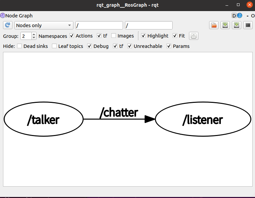Enable hiding Dead sinks

coord(19,46)
